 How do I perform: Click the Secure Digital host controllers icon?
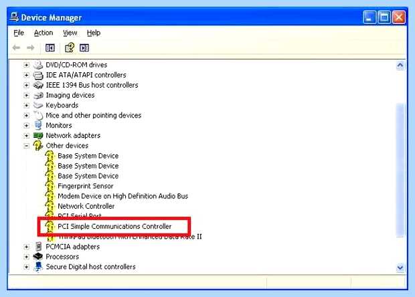pos(38,267)
